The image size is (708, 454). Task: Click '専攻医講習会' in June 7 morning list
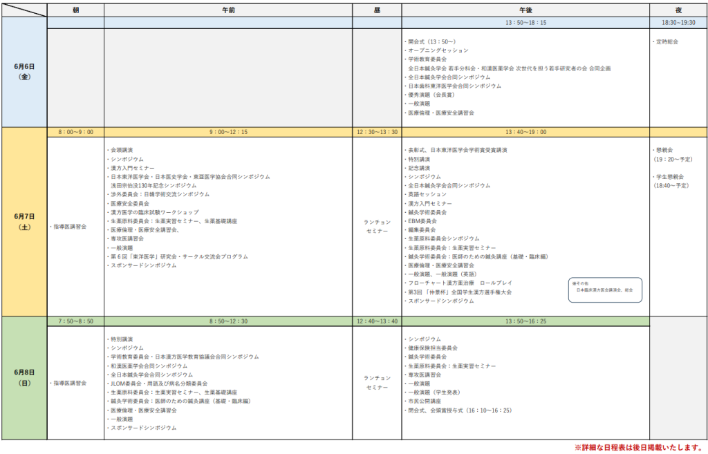point(126,238)
